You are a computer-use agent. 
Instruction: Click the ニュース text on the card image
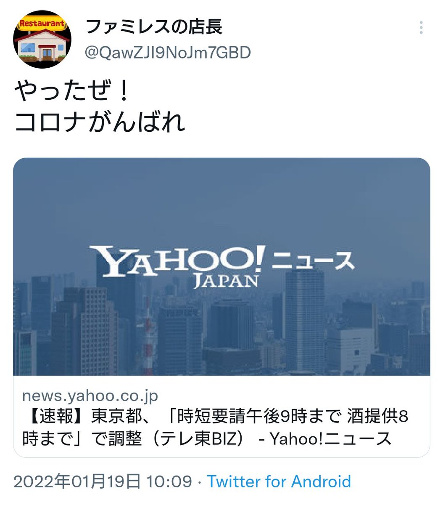(x=313, y=261)
